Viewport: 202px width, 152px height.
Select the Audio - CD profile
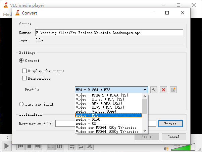108,123
